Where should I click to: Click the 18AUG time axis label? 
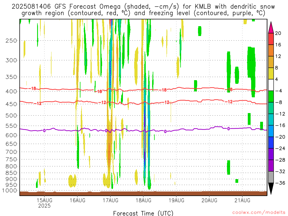[x=143, y=200]
